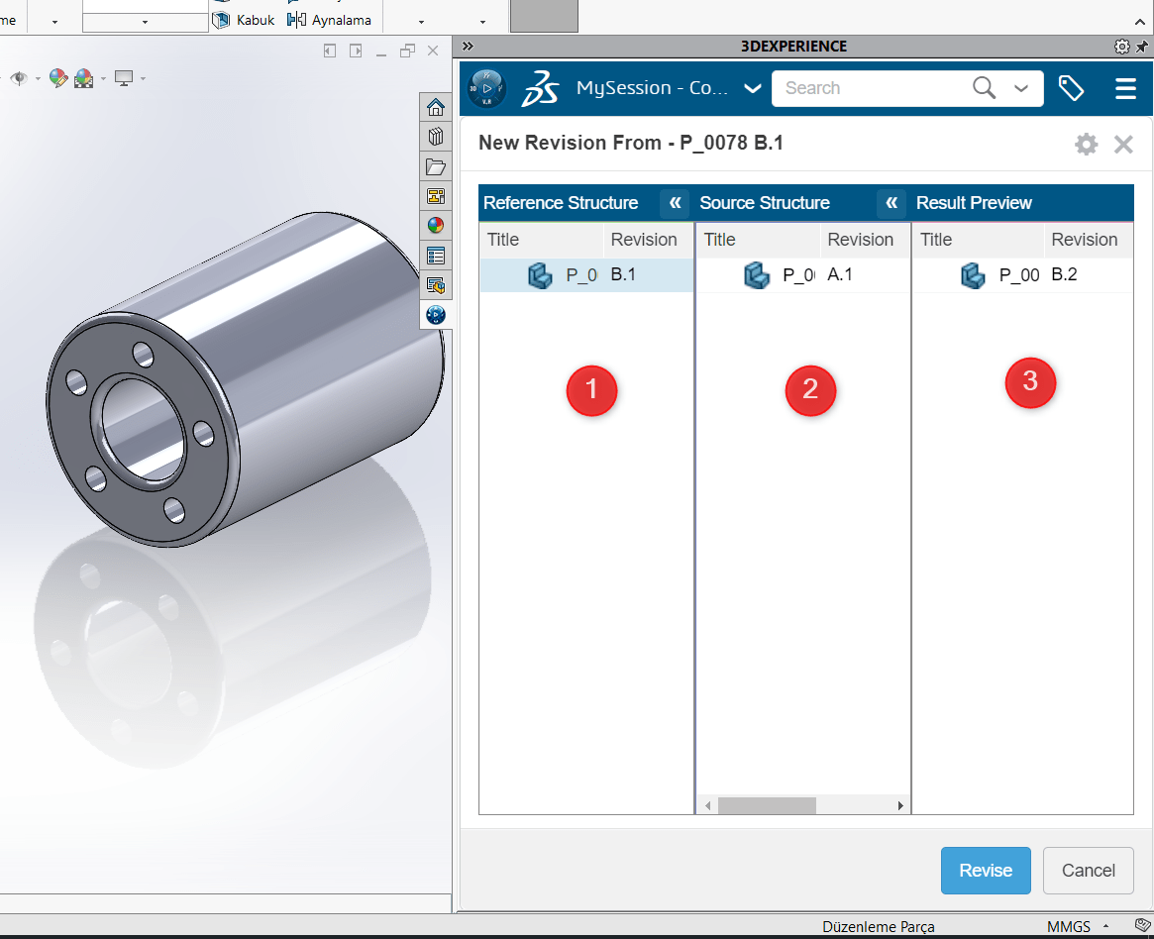Restore down the document window
Image resolution: width=1154 pixels, height=939 pixels.
pyautogui.click(x=407, y=51)
